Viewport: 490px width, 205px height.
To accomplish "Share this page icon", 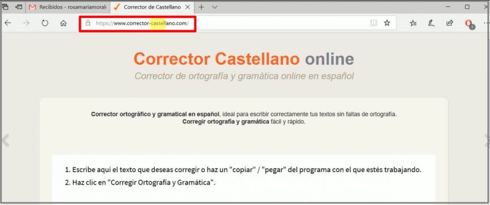I will click(x=449, y=23).
